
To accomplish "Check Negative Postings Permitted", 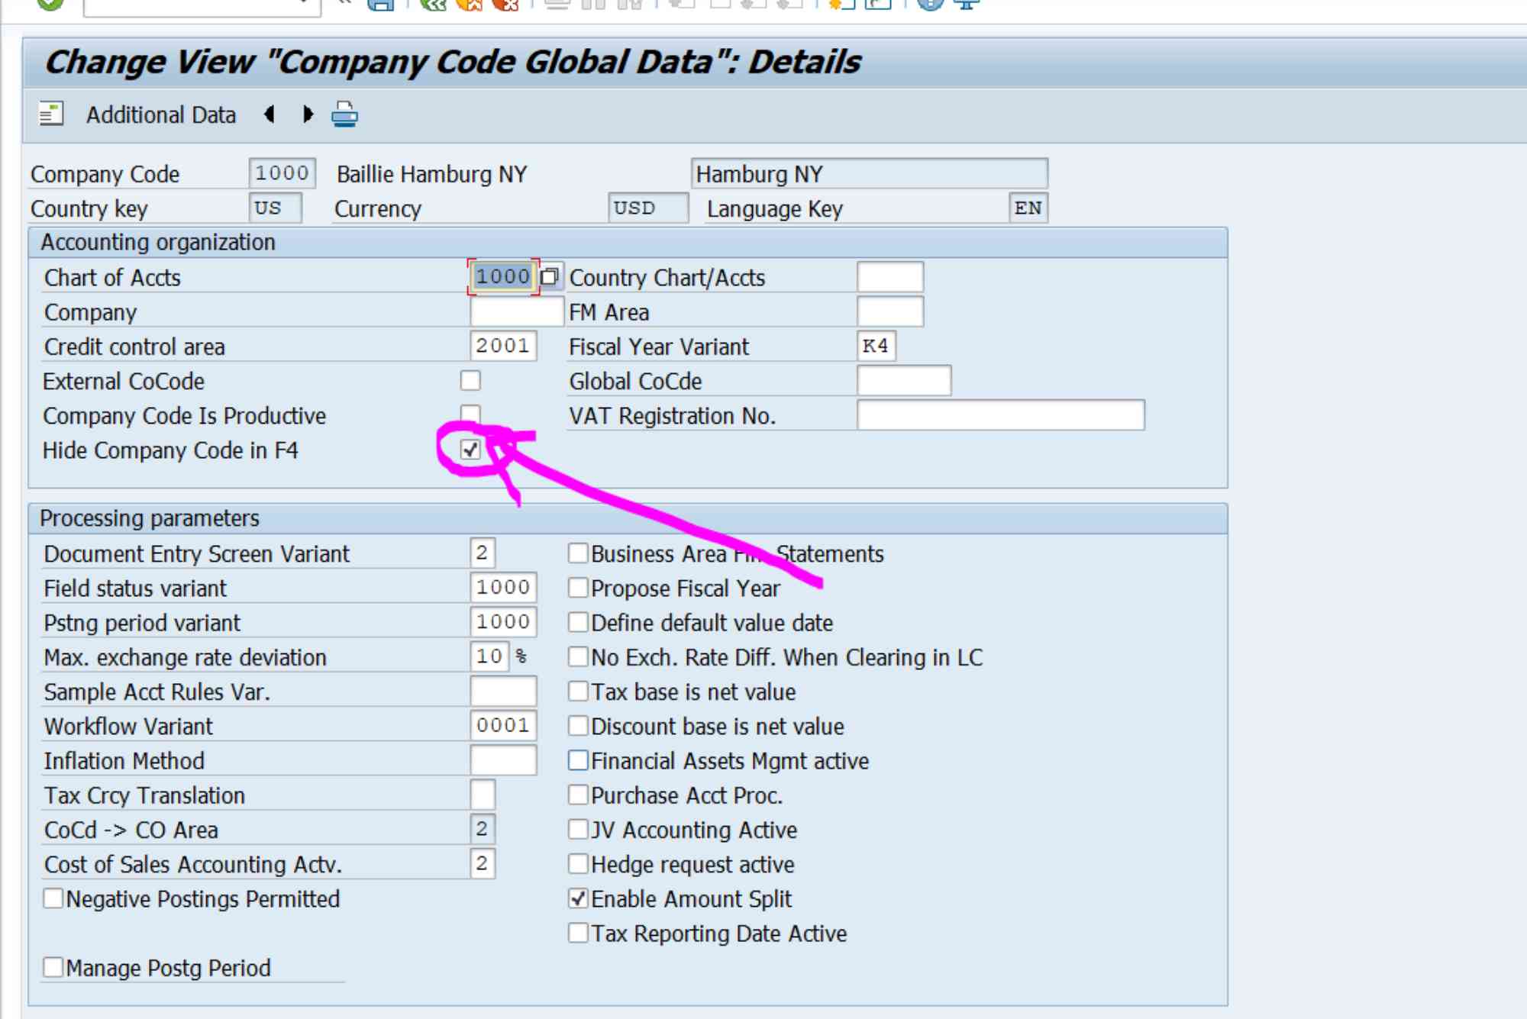I will click(53, 898).
